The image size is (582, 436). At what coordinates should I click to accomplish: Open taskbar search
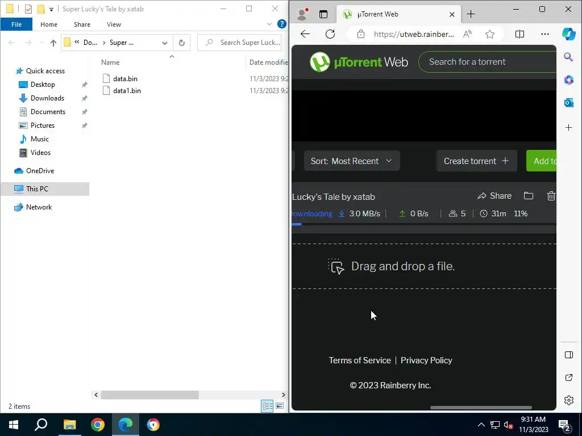coord(41,425)
